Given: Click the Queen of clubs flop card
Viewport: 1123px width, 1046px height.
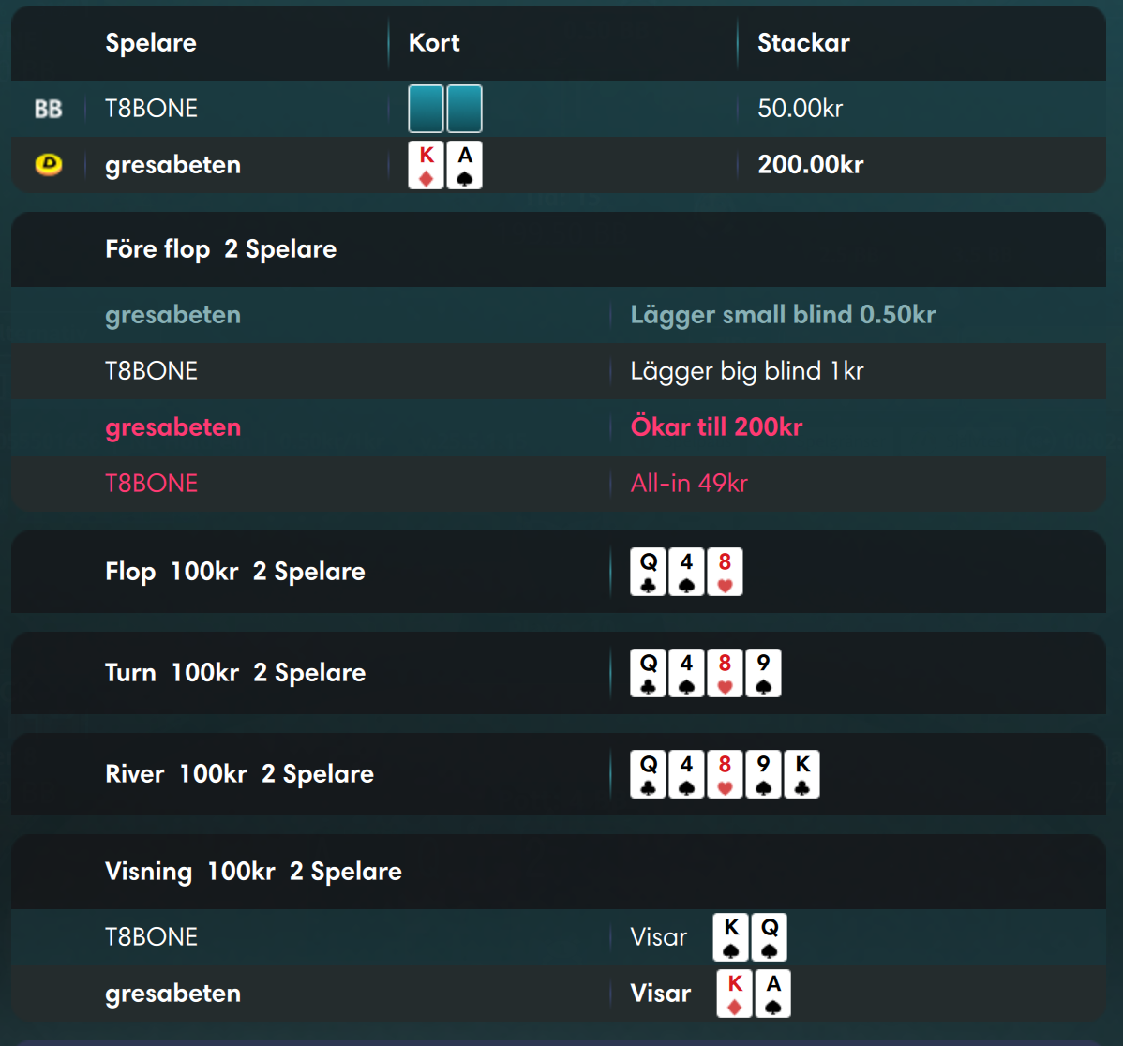Looking at the screenshot, I should (x=648, y=572).
